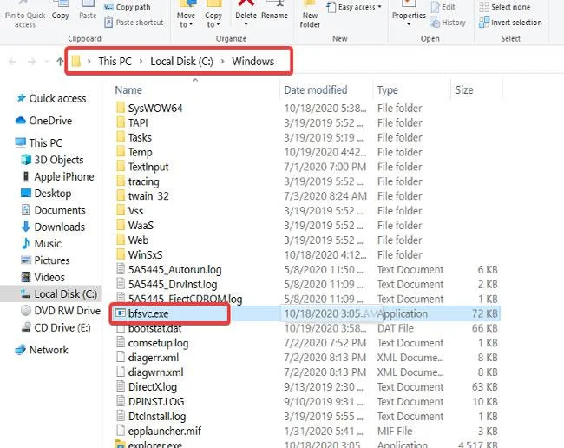Select diagerr.xml file icon

121,358
